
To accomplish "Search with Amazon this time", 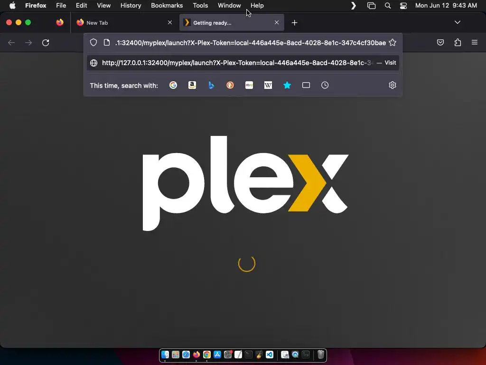I will [x=192, y=85].
